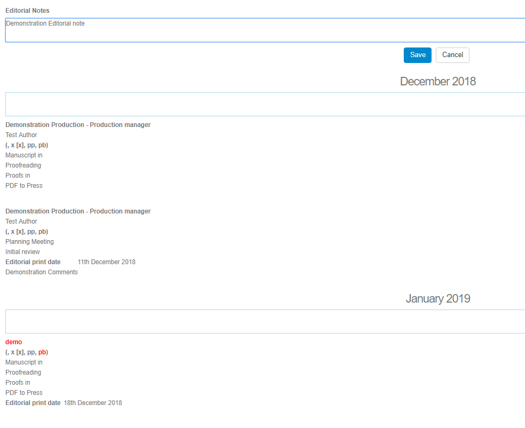Click the blue Save button
Image resolution: width=525 pixels, height=428 pixels.
pos(417,55)
